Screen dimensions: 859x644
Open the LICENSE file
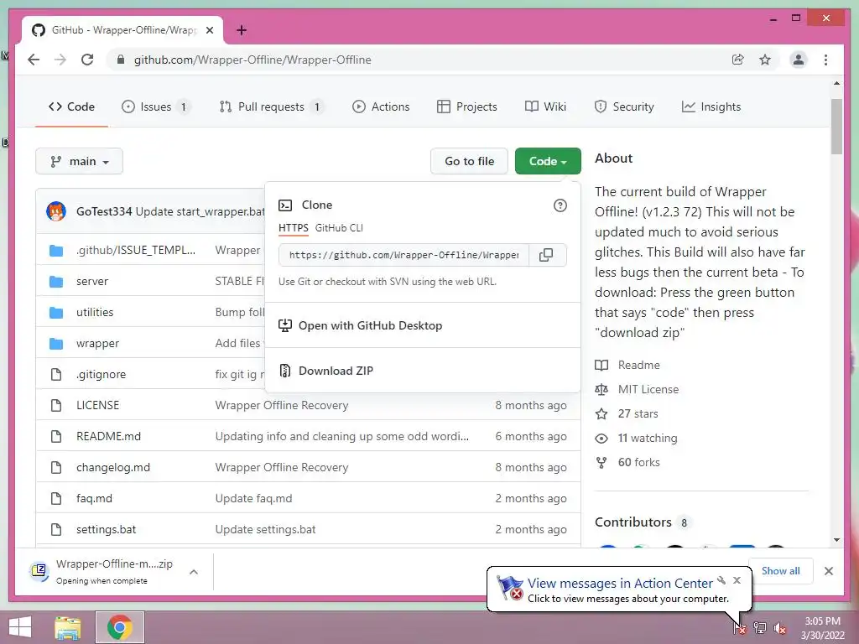point(97,405)
